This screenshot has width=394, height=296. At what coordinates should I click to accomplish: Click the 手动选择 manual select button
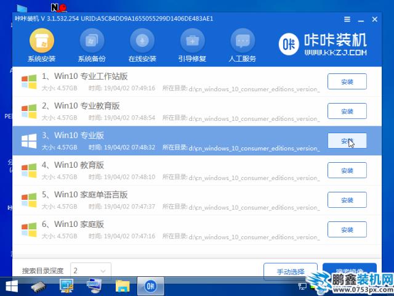(x=290, y=271)
